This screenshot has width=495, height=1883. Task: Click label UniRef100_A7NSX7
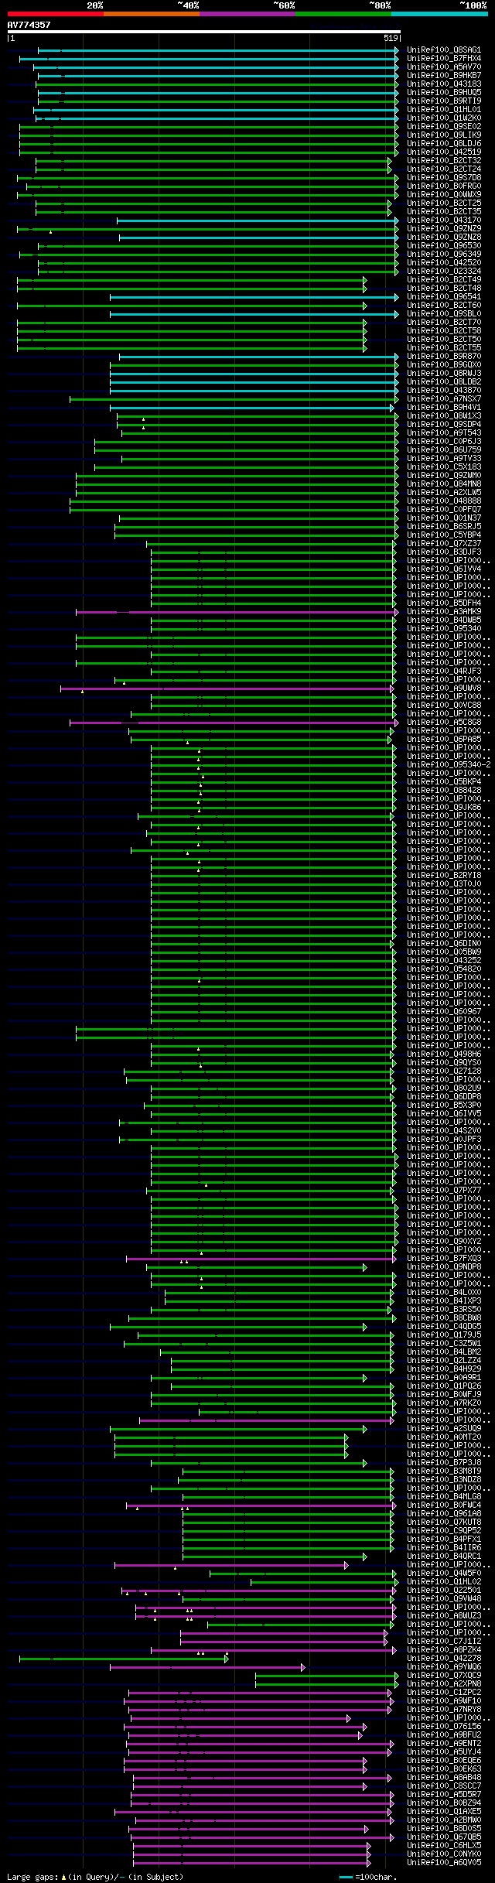click(444, 399)
